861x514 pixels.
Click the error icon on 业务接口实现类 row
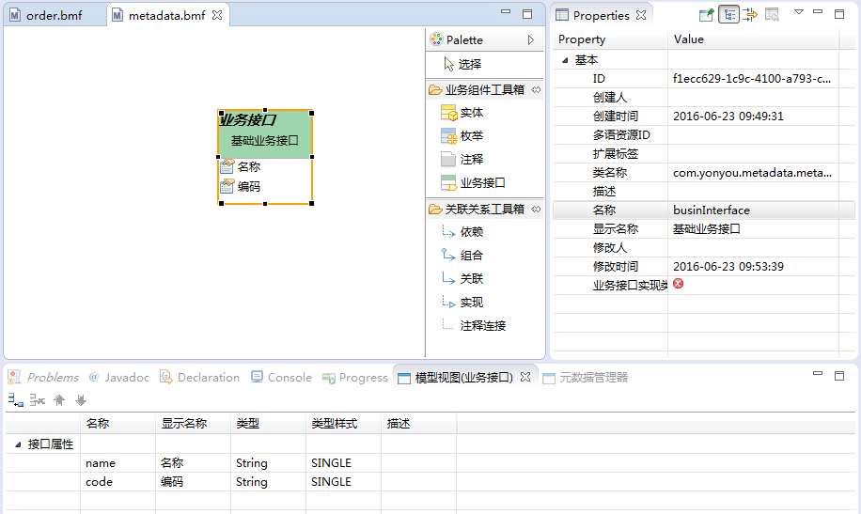[678, 284]
